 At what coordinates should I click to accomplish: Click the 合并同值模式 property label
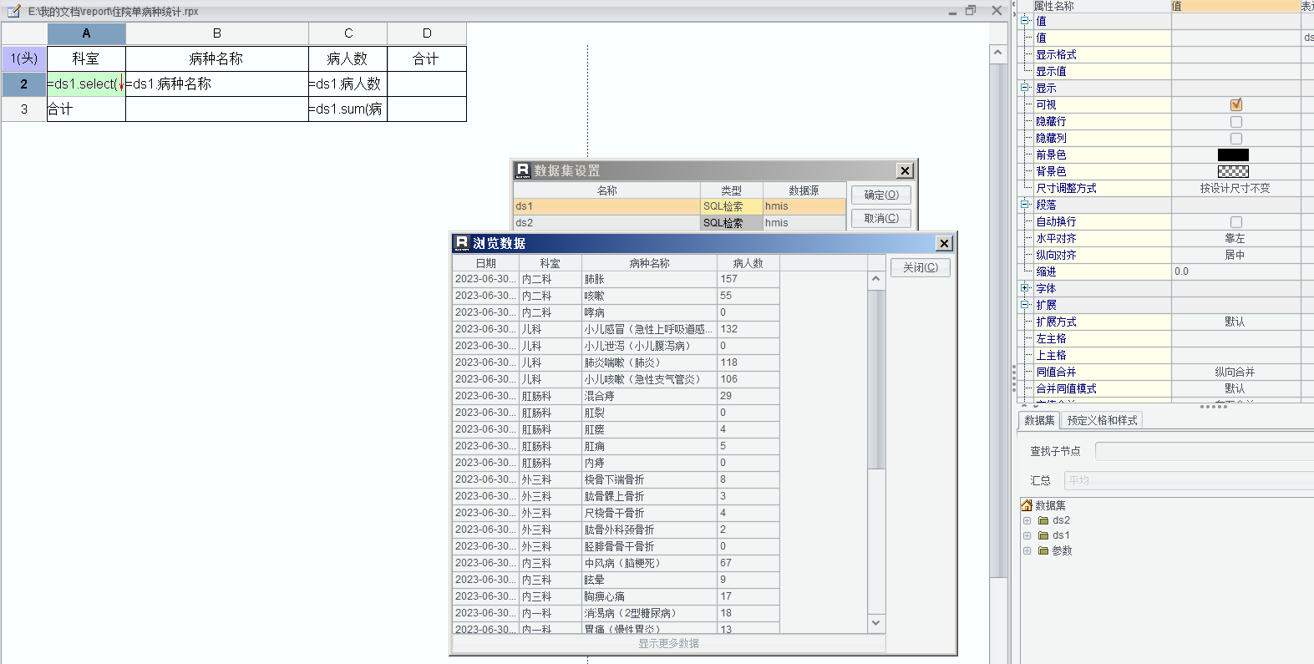(x=1067, y=388)
